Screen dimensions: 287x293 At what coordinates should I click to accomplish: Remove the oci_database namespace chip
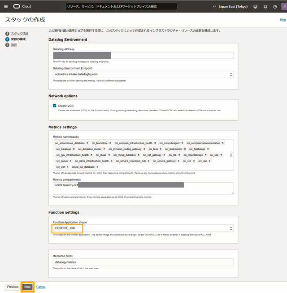[74, 149]
